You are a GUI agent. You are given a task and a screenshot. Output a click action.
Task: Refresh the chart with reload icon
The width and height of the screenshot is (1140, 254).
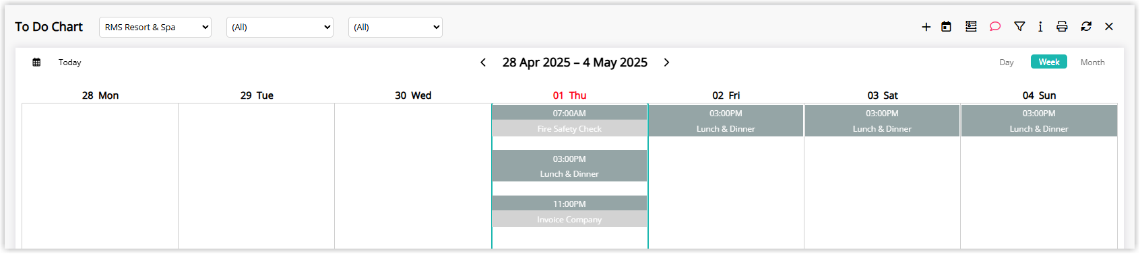pos(1086,26)
